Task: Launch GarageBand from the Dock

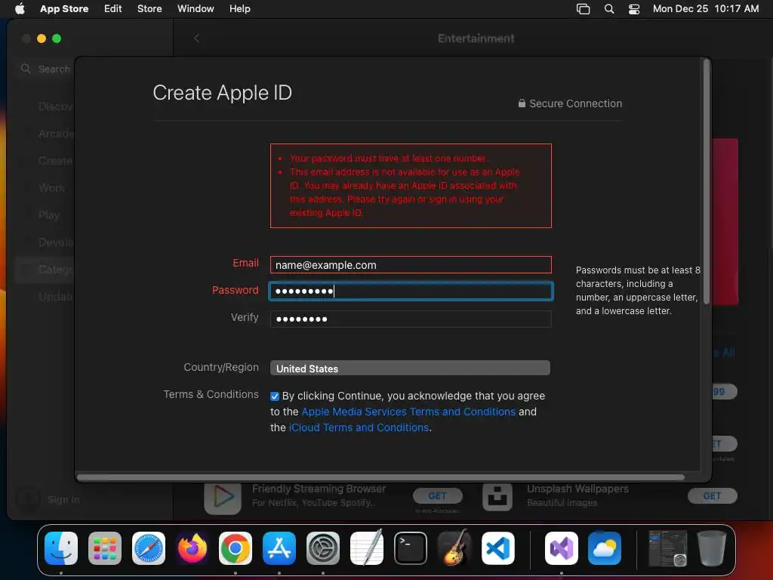Action: (454, 548)
